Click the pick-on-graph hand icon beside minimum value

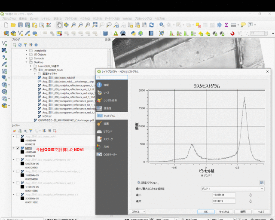[x=250, y=195]
